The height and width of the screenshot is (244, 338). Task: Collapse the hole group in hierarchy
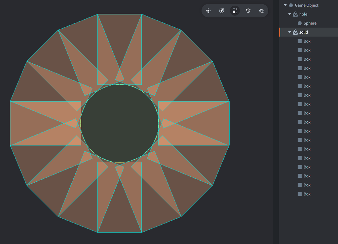[x=289, y=14]
